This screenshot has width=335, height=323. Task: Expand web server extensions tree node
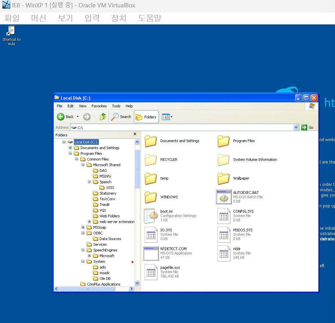click(x=89, y=222)
